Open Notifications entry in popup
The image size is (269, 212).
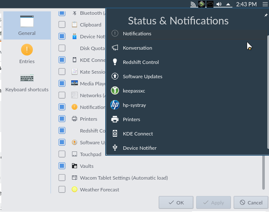coord(188,34)
